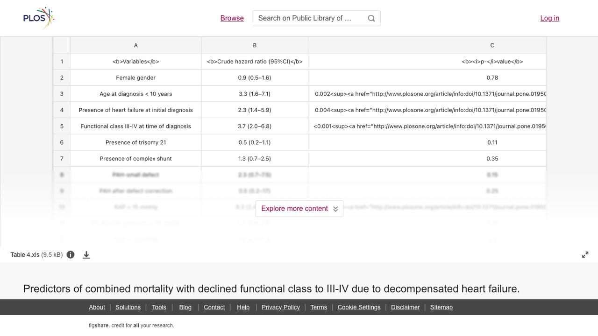Image resolution: width=598 pixels, height=336 pixels.
Task: Open Privacy Policy footer link
Action: [281, 307]
